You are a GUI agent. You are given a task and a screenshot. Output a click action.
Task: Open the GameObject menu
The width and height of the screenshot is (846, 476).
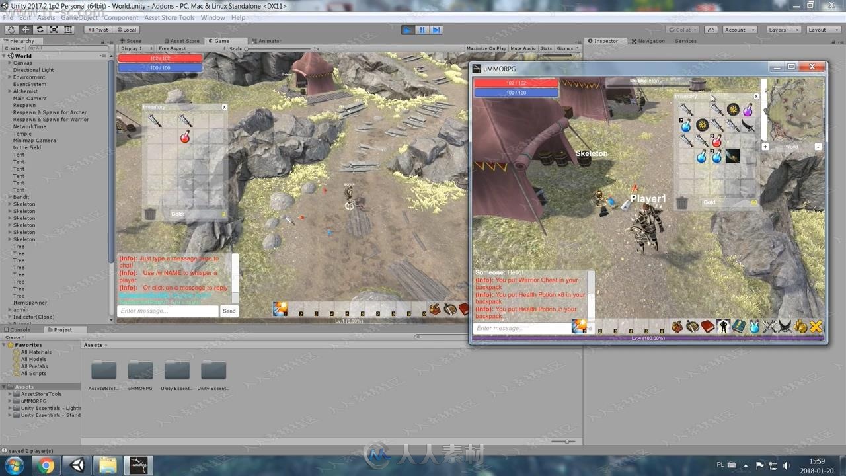(79, 18)
